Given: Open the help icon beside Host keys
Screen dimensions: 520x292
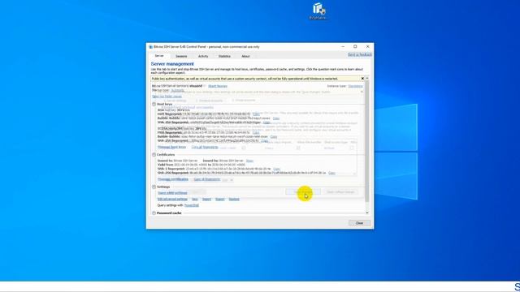Looking at the screenshot, I should point(154,104).
